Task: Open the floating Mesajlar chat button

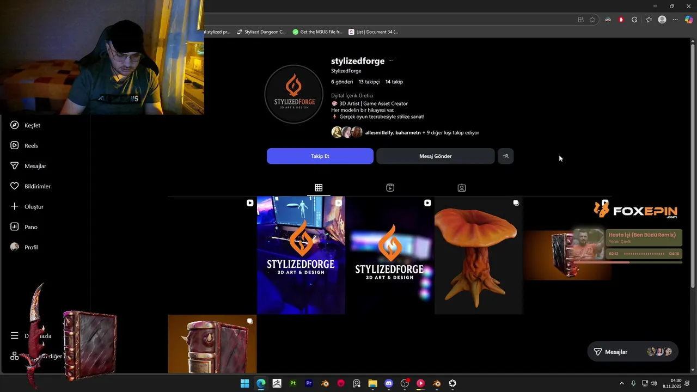Action: (633, 352)
